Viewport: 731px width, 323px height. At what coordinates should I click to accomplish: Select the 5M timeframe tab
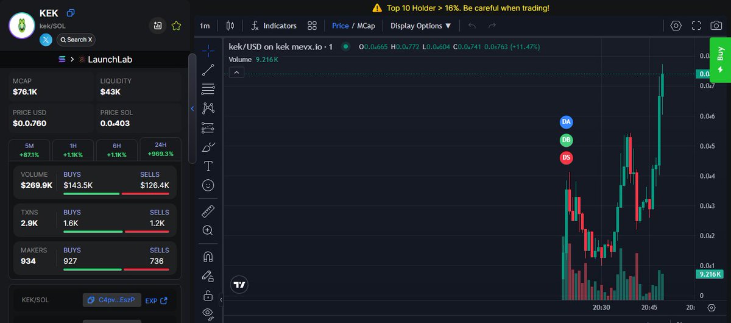[x=29, y=150]
